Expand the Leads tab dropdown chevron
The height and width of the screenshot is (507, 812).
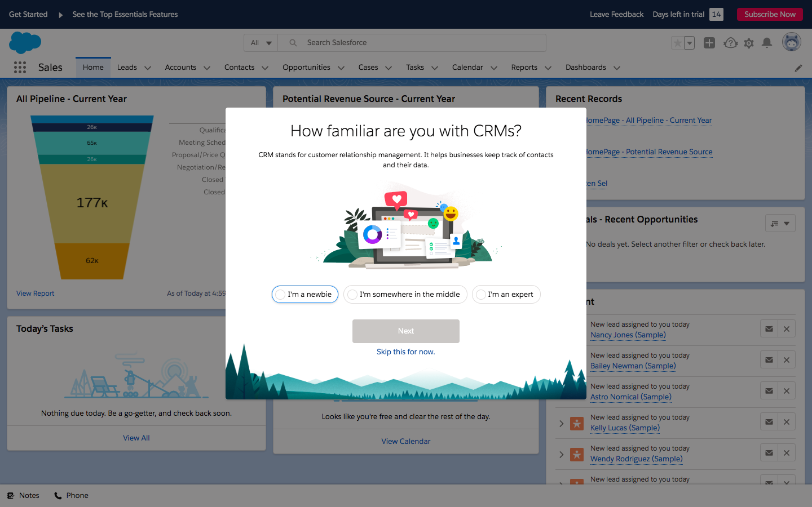coord(148,68)
